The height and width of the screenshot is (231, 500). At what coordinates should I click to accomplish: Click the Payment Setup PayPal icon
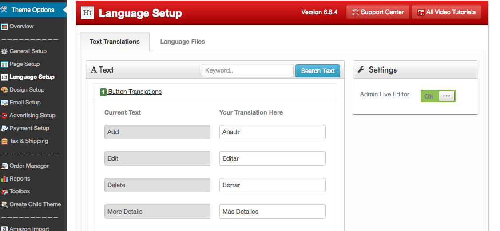4,128
